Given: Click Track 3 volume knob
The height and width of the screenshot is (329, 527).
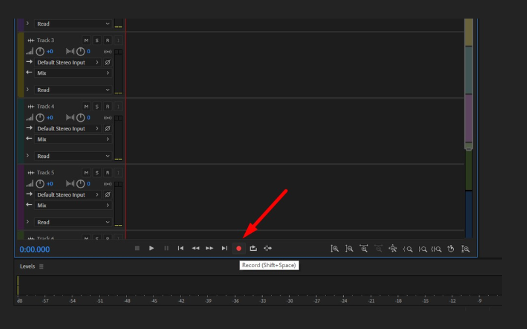Looking at the screenshot, I should (40, 51).
